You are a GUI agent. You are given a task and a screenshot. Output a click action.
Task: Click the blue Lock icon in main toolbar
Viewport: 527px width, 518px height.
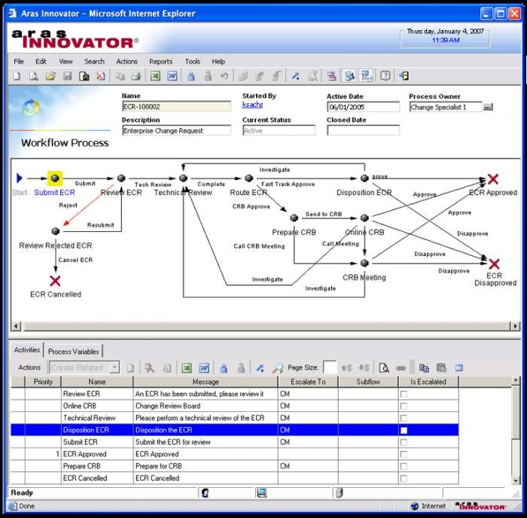(191, 76)
